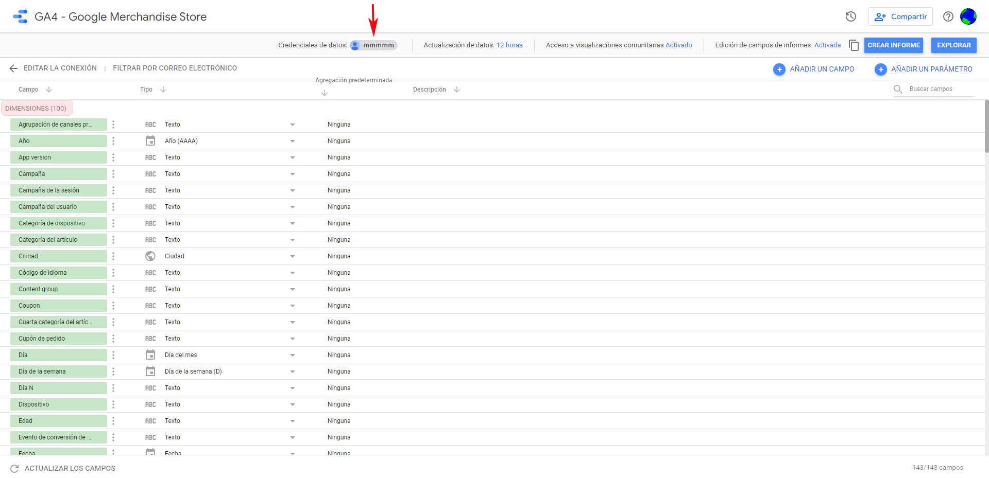Focus the Buscar campos search field
989x478 pixels.
pyautogui.click(x=942, y=89)
